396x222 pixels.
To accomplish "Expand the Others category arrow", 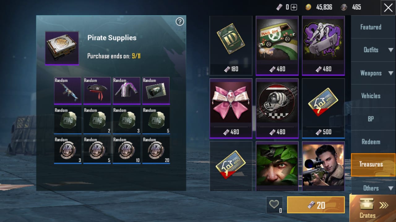I will 391,188.
